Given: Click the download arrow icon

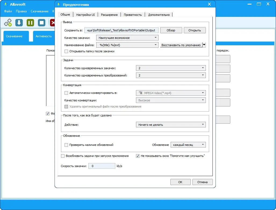Looking at the screenshot, I should coord(19,23).
